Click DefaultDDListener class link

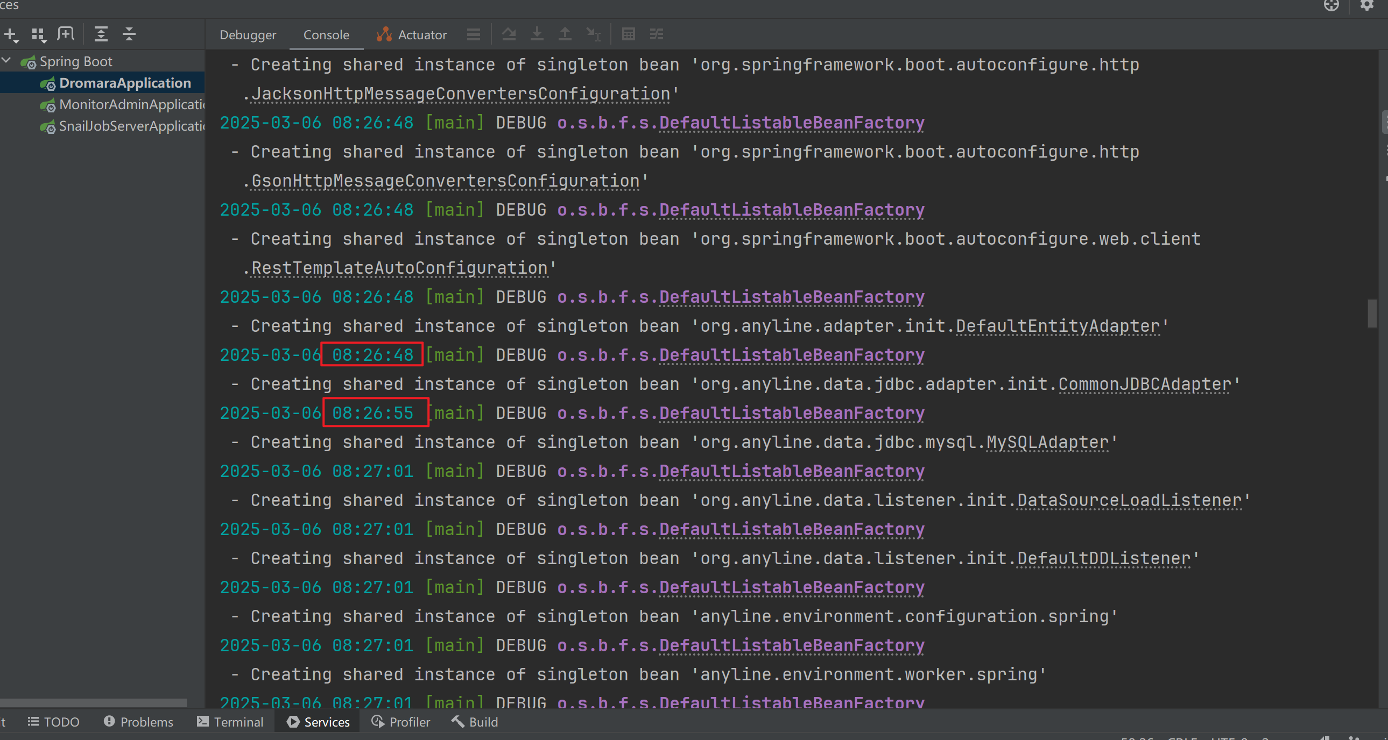coord(1104,559)
